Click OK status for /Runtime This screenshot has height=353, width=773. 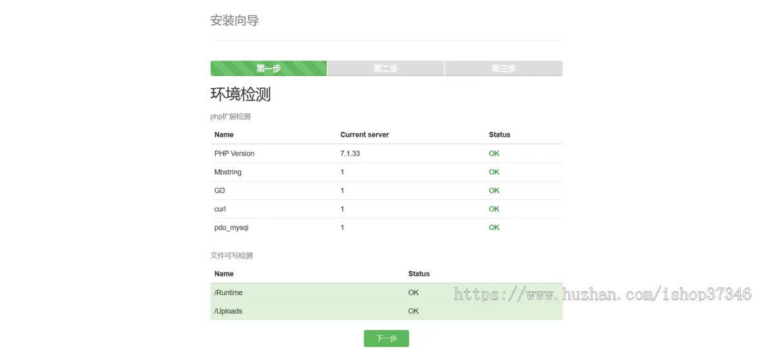414,293
